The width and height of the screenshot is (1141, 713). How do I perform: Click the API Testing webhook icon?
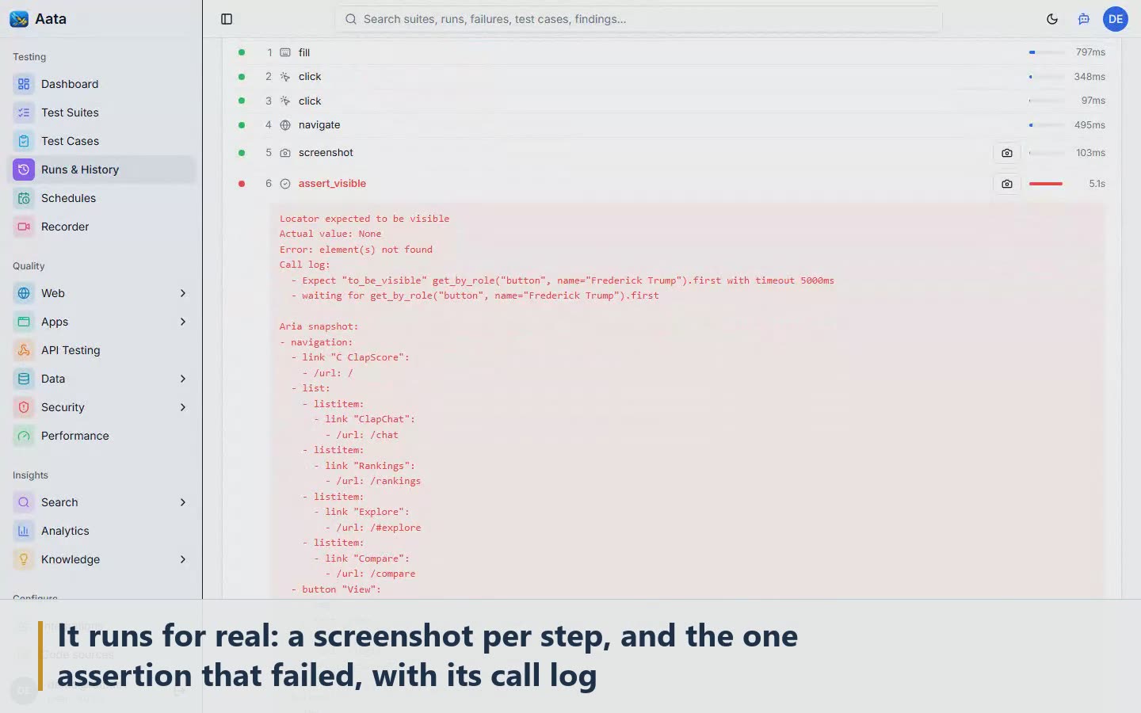click(x=24, y=350)
